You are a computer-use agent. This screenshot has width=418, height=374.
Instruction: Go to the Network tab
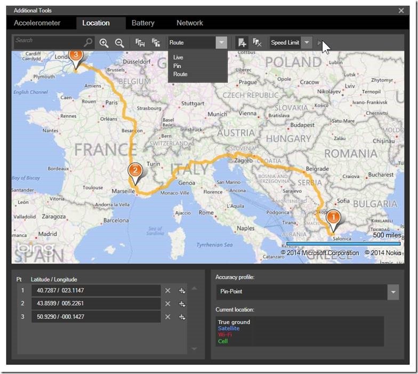pos(189,23)
